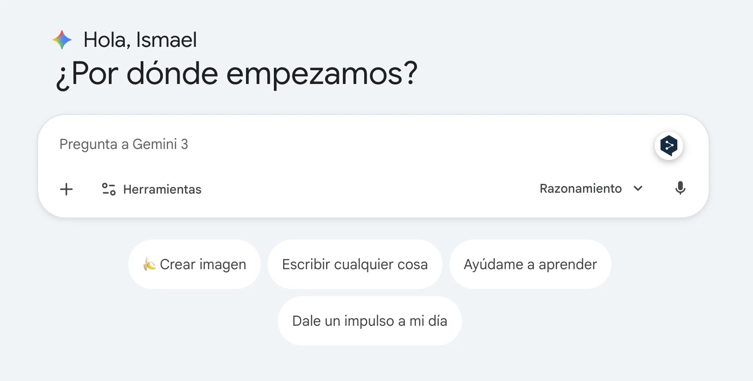Activate voice input with the microphone icon
753x381 pixels.
[x=680, y=188]
